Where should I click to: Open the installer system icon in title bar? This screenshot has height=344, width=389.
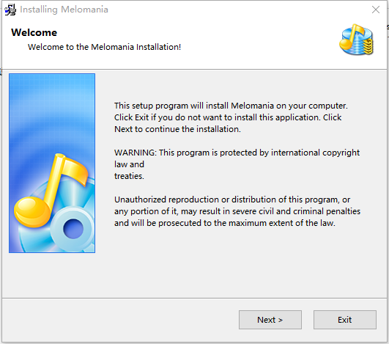pyautogui.click(x=10, y=10)
